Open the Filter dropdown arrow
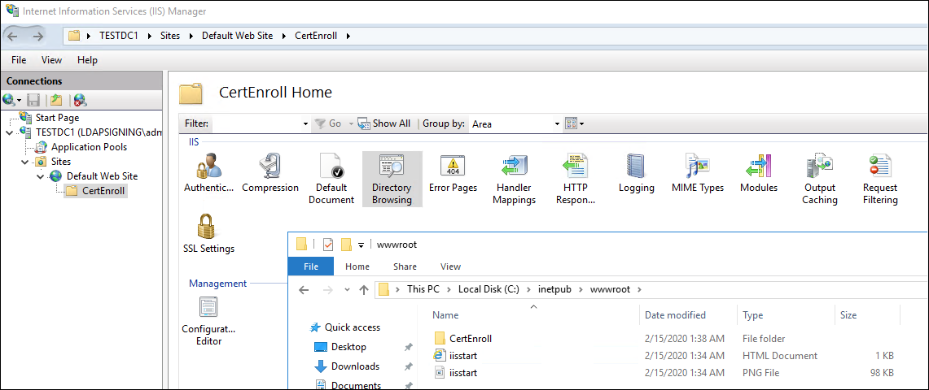 [305, 124]
